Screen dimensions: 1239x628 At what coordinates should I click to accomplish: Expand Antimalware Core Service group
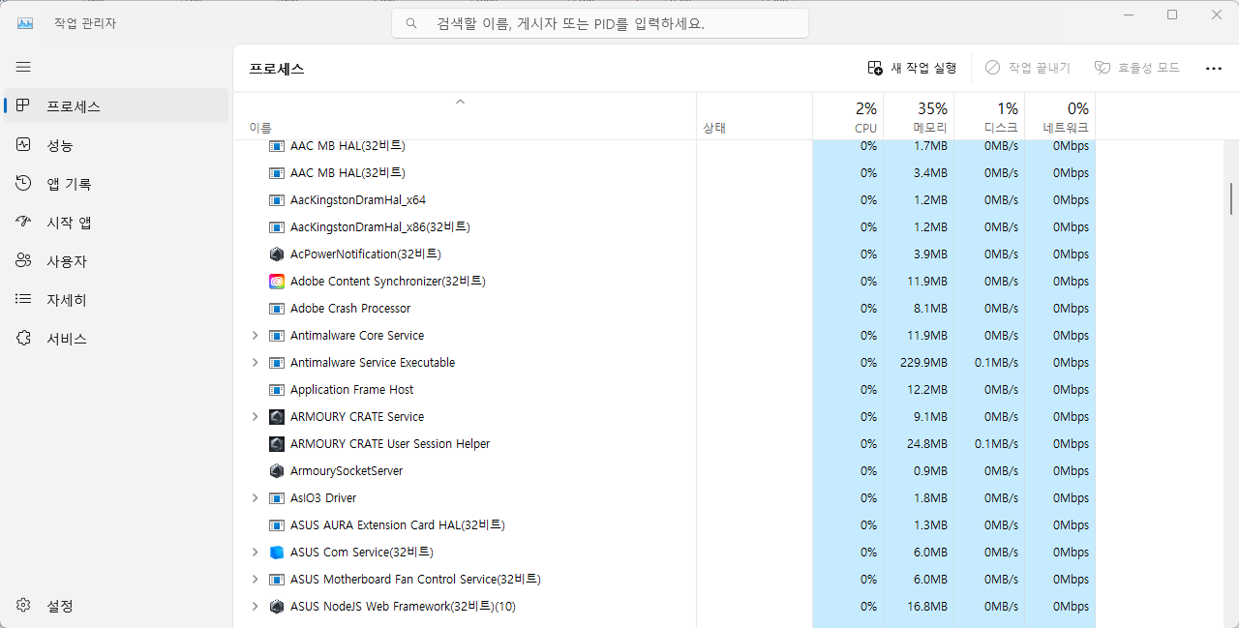tap(256, 336)
